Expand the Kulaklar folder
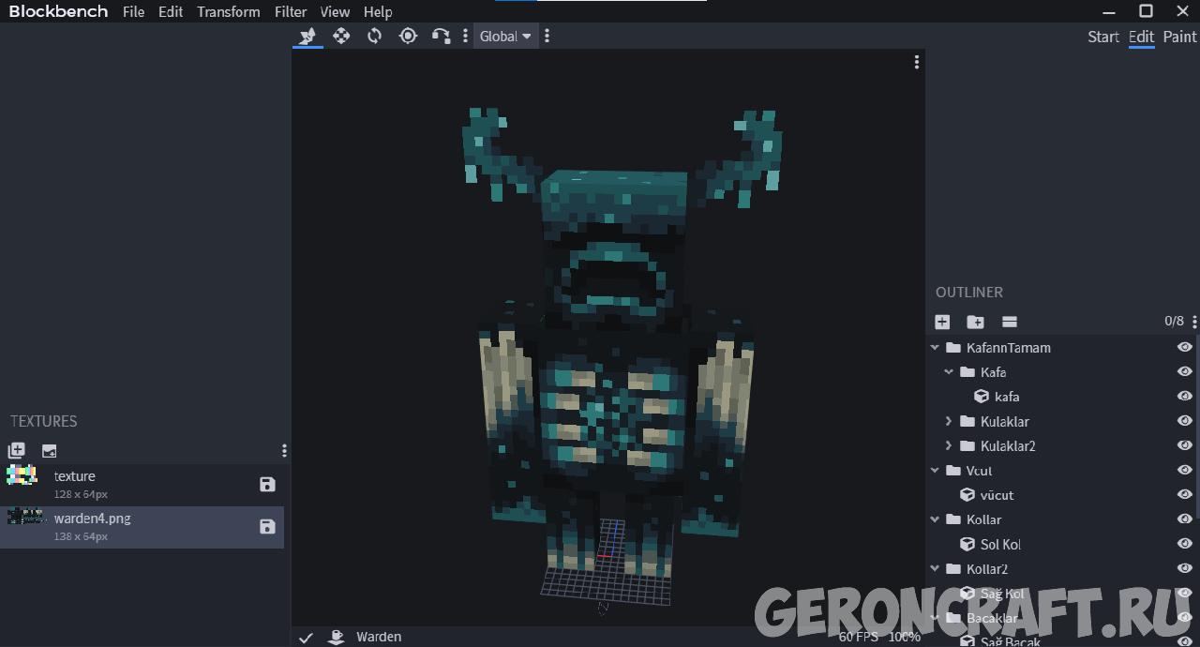 [x=949, y=421]
